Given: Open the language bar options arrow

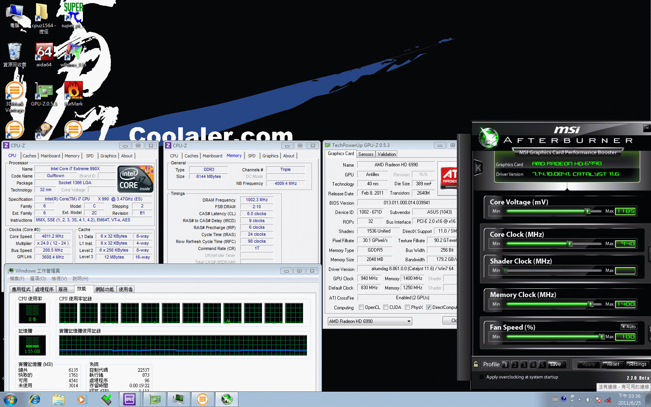Looking at the screenshot, I should 572,400.
